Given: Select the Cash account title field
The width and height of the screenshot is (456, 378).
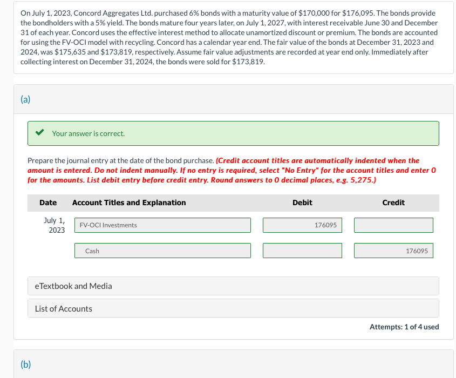Looking at the screenshot, I should click(x=162, y=251).
